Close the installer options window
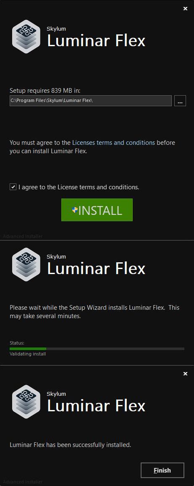 185,9
